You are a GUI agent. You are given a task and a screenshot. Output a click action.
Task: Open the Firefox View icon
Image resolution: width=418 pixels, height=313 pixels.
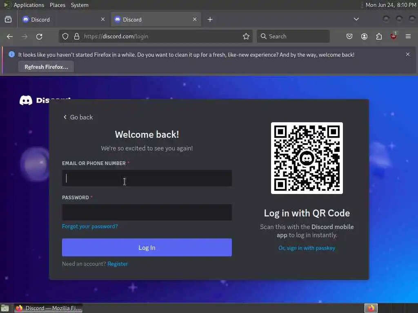[x=8, y=20]
